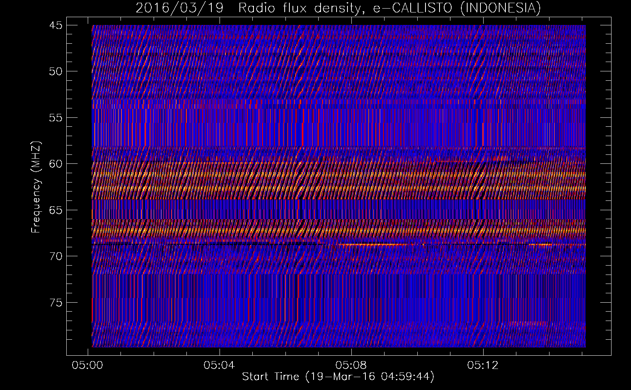
Task: Click the 65 tick label on the frequency axis
Action: coord(56,210)
